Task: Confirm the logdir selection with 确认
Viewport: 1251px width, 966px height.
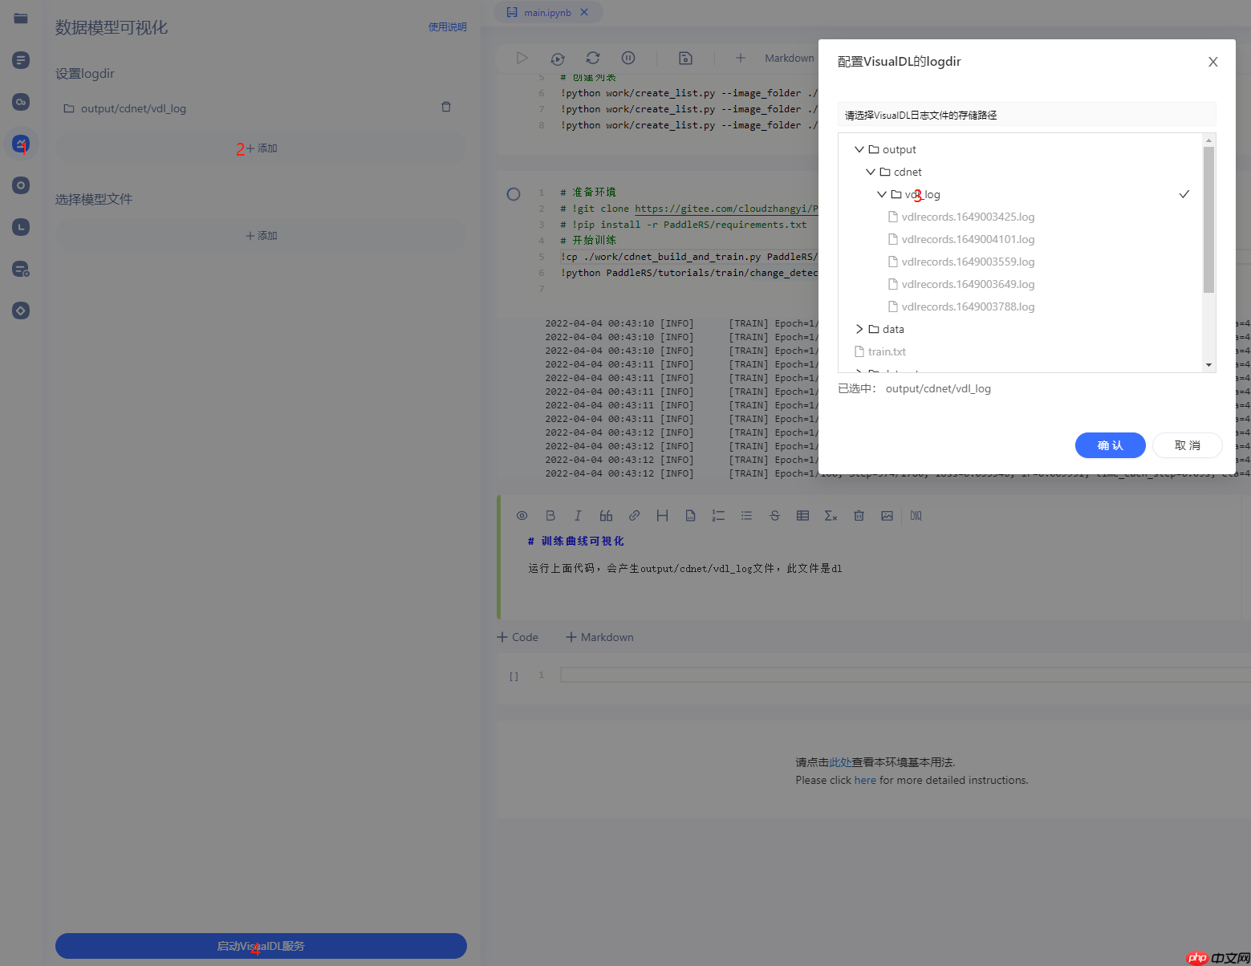Action: tap(1110, 445)
